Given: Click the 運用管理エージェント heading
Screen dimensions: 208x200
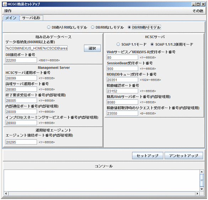Looking at the screenshot, I should [53, 130].
